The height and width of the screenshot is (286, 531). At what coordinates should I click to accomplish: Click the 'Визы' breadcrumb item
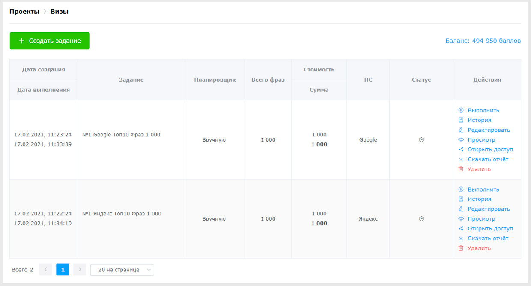[x=60, y=12]
